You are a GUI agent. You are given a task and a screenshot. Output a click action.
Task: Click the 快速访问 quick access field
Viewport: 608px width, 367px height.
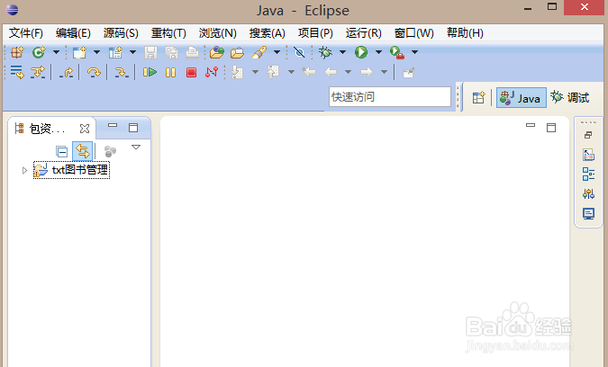click(x=390, y=97)
